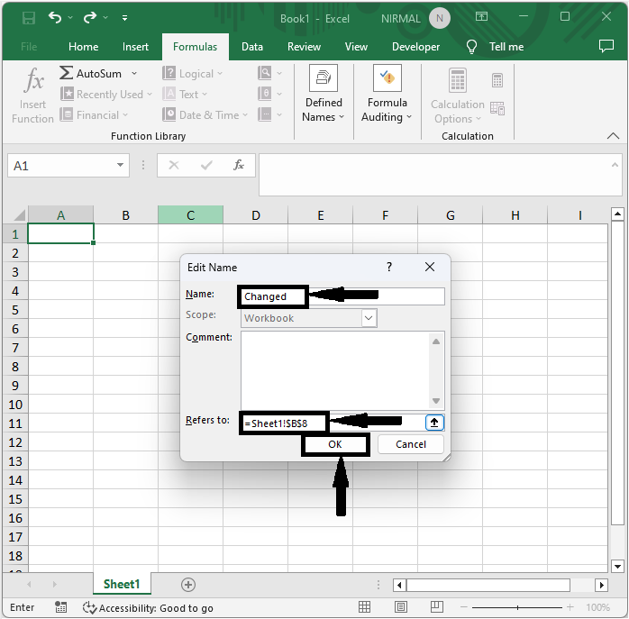Click the AutoSum sigma icon
The height and width of the screenshot is (619, 629).
(x=66, y=73)
